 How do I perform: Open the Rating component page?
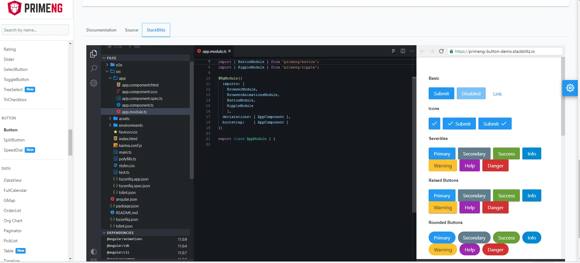10,49
